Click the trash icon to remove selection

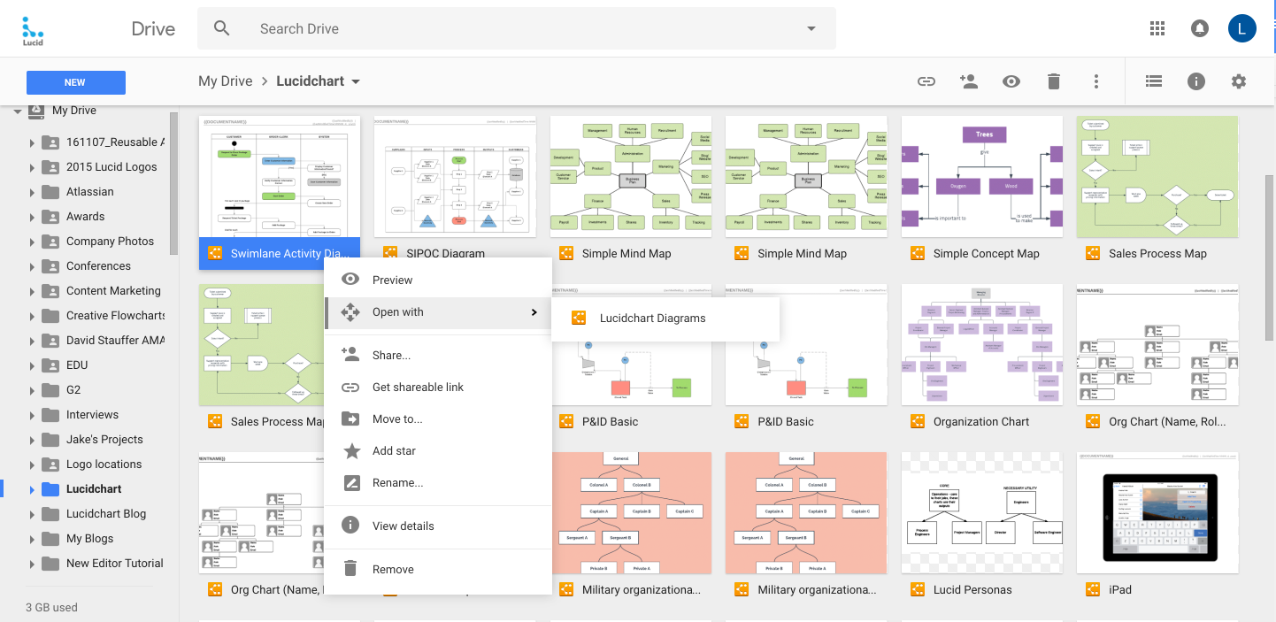point(1054,81)
